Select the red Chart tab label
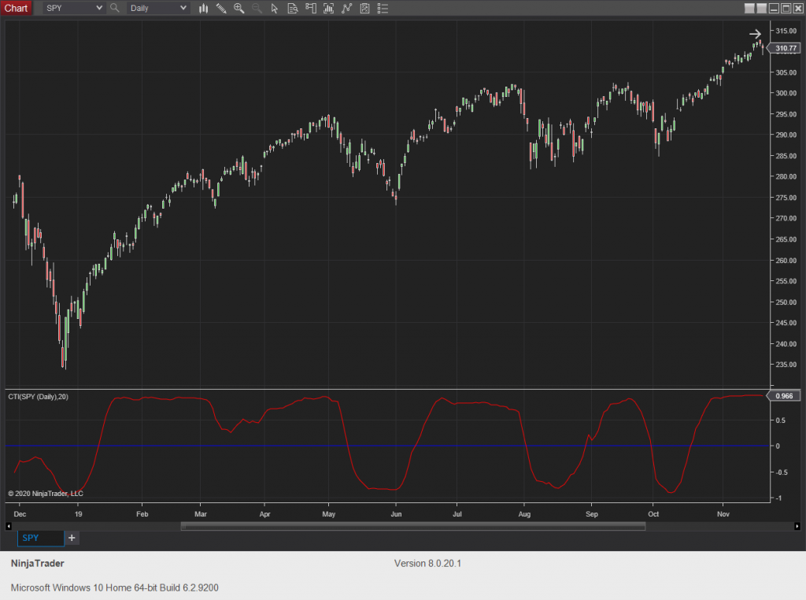Image resolution: width=806 pixels, height=600 pixels. (17, 9)
